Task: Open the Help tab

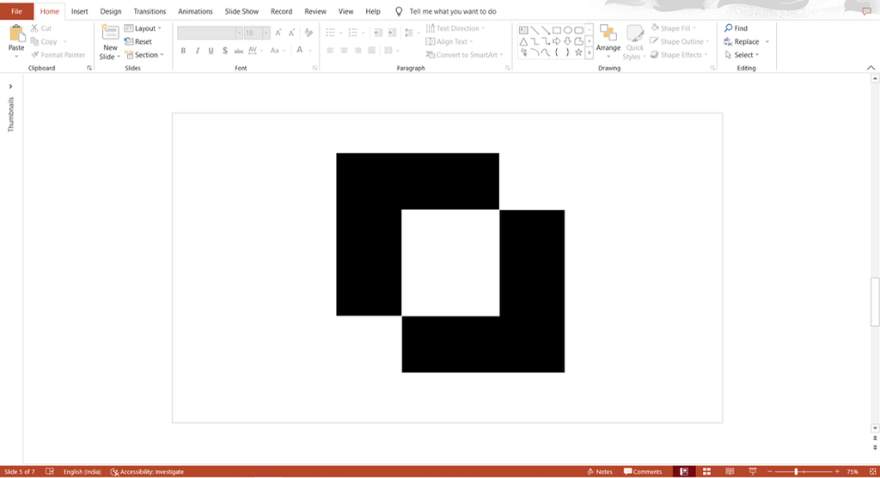Action: [373, 11]
